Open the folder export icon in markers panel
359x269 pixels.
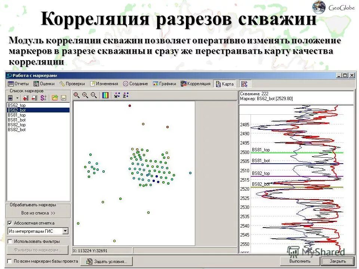(54, 98)
